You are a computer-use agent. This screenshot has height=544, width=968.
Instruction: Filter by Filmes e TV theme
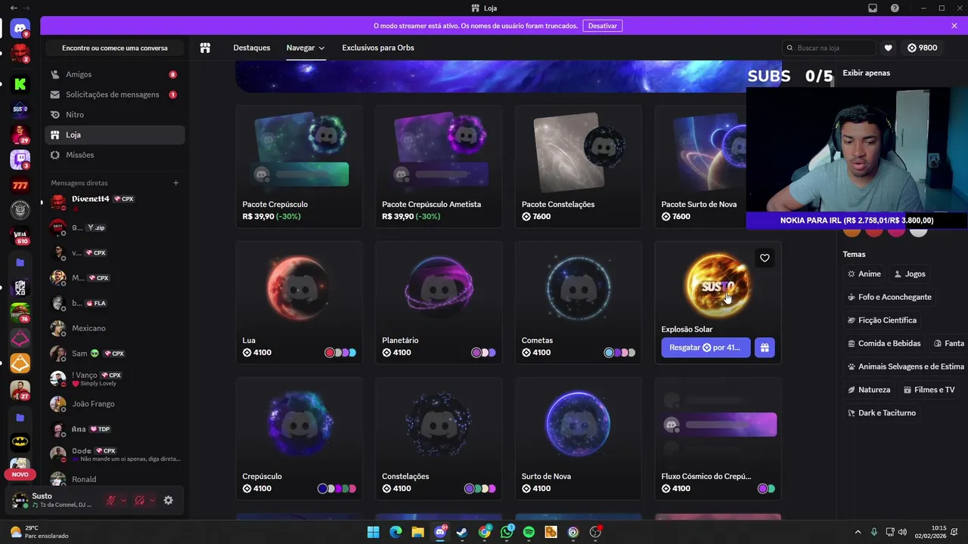click(x=929, y=390)
